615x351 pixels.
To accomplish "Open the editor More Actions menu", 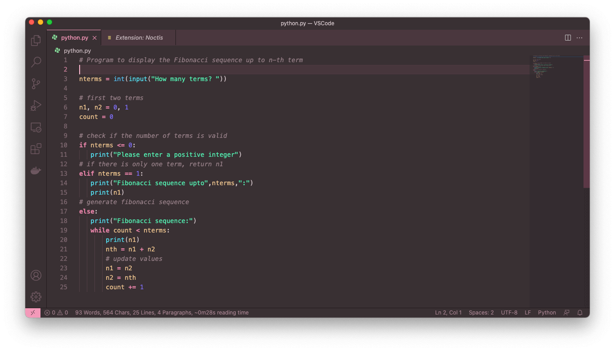I will coord(579,38).
